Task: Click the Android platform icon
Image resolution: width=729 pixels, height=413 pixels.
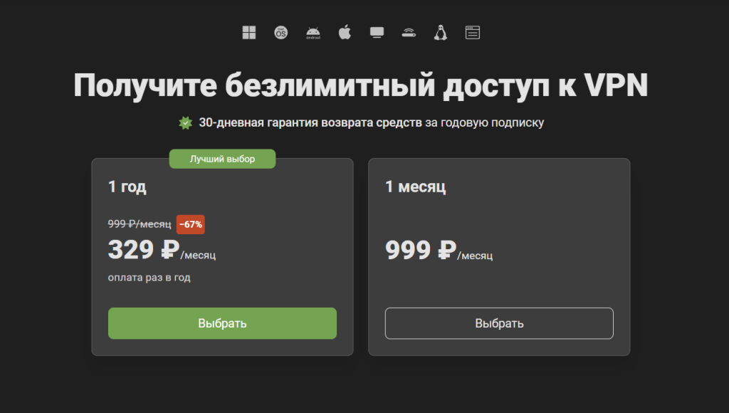Action: point(313,33)
